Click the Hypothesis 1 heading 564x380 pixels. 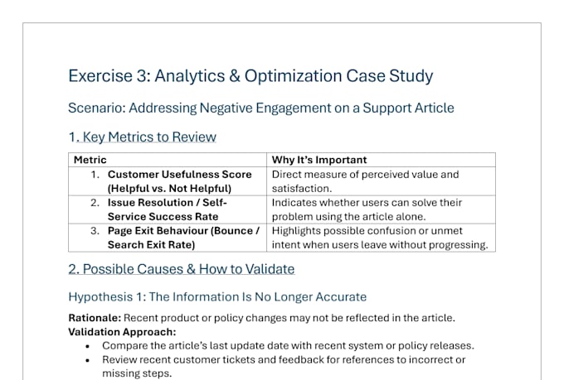coord(217,297)
